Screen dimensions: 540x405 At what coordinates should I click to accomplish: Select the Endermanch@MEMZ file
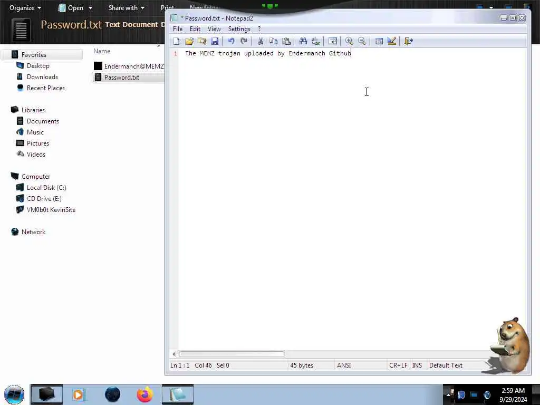point(129,66)
